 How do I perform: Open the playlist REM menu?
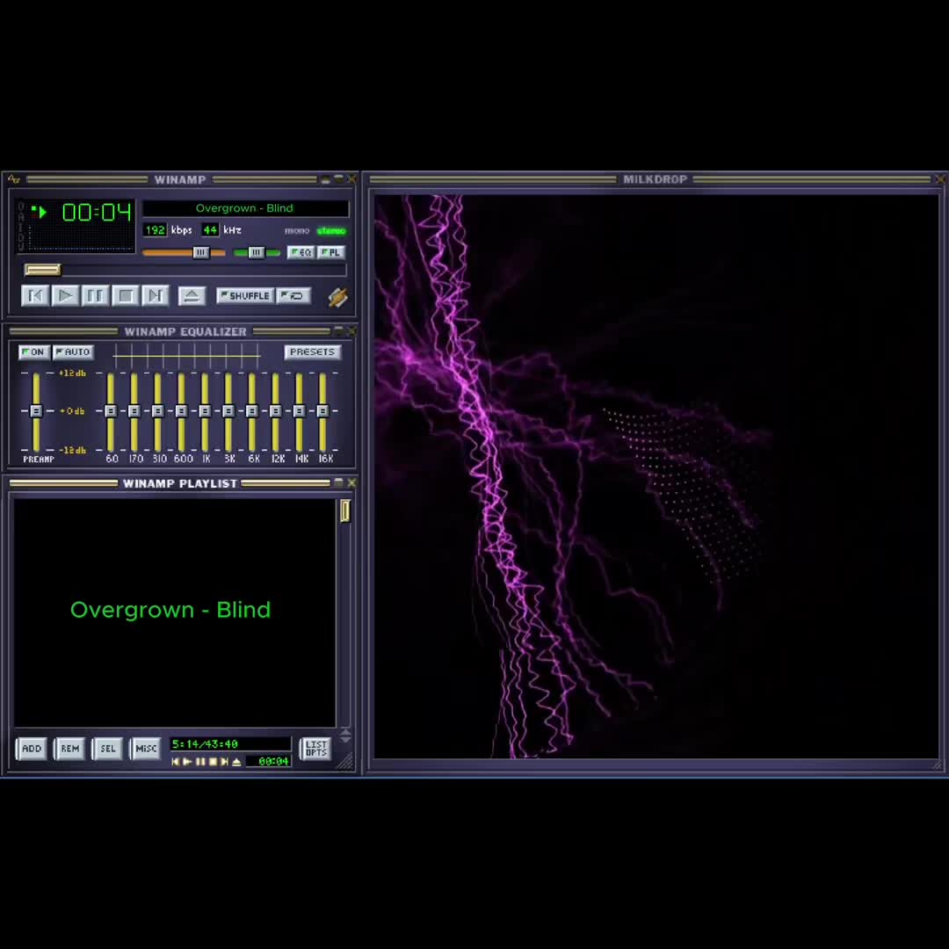point(69,749)
